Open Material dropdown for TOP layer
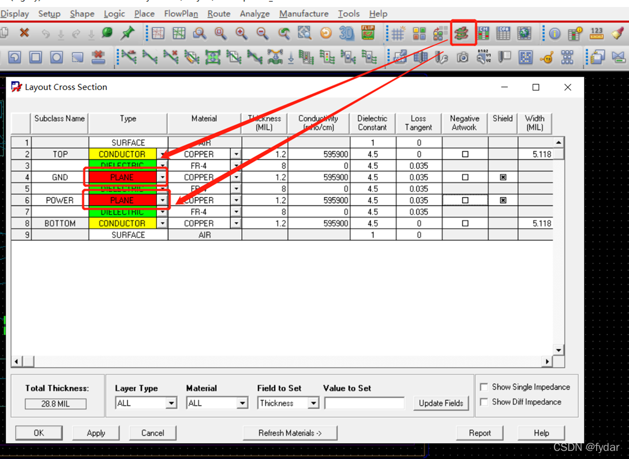Viewport: 629px width, 459px height. pos(236,154)
